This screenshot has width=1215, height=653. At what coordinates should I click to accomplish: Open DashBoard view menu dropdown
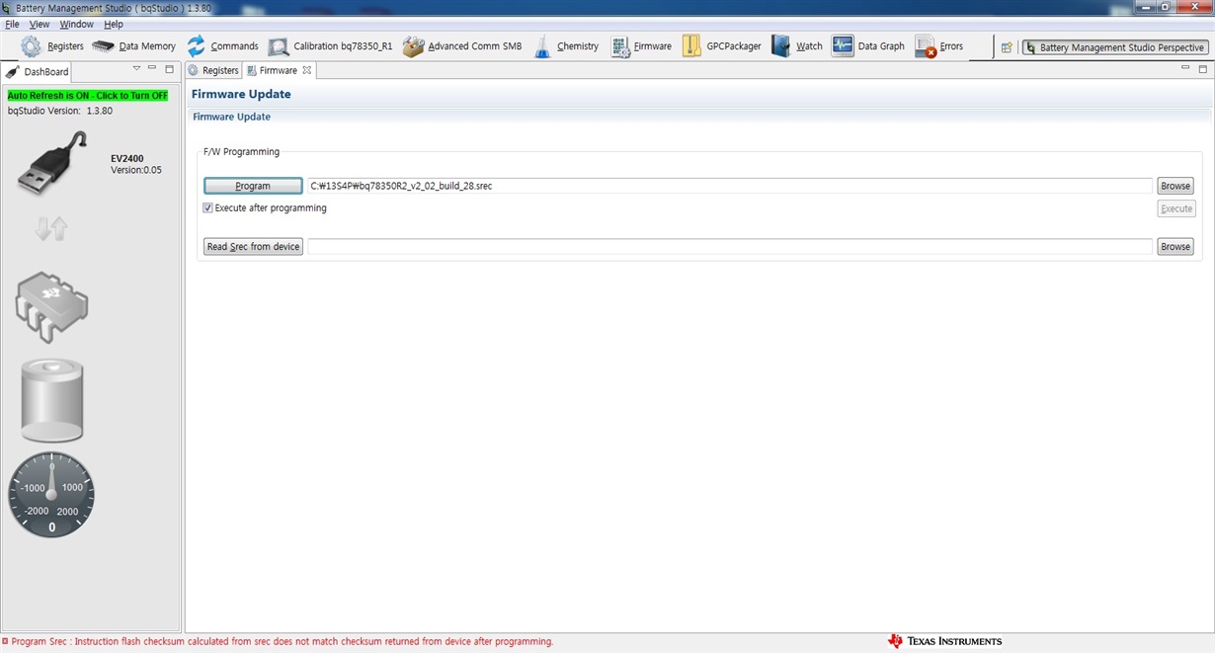136,68
